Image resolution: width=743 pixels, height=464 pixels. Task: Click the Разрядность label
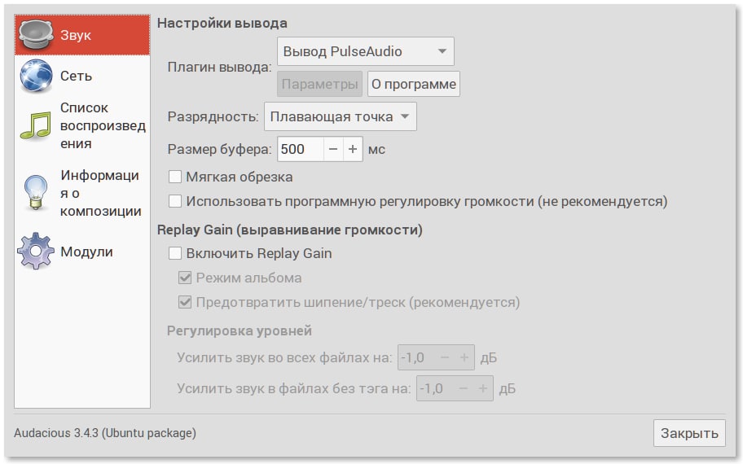coord(213,116)
